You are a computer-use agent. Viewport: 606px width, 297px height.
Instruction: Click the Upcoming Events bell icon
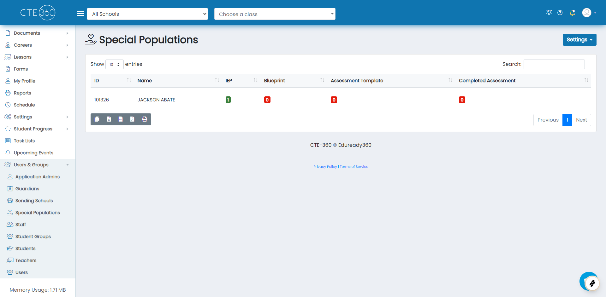[8, 153]
